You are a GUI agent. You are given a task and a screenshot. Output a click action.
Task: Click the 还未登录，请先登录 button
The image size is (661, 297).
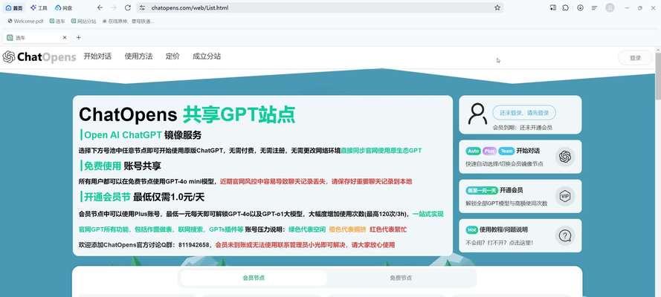524,113
